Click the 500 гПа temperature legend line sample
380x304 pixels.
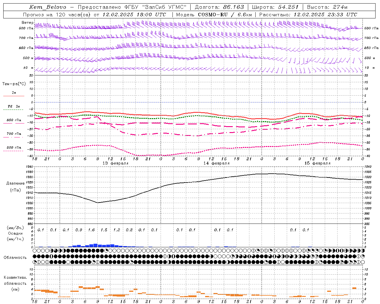point(13,151)
